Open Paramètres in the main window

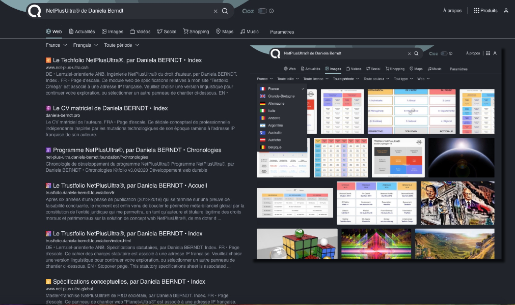282,32
